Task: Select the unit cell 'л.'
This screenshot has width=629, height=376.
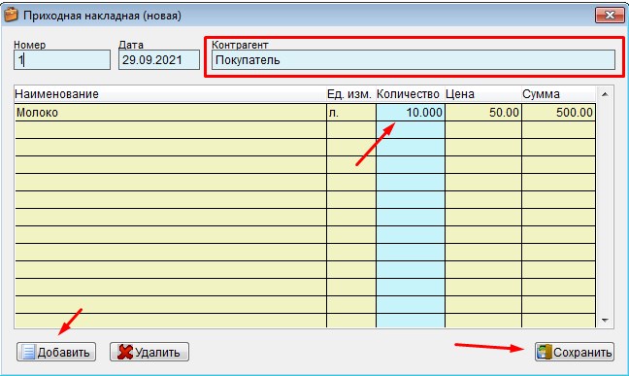Action: [x=351, y=113]
